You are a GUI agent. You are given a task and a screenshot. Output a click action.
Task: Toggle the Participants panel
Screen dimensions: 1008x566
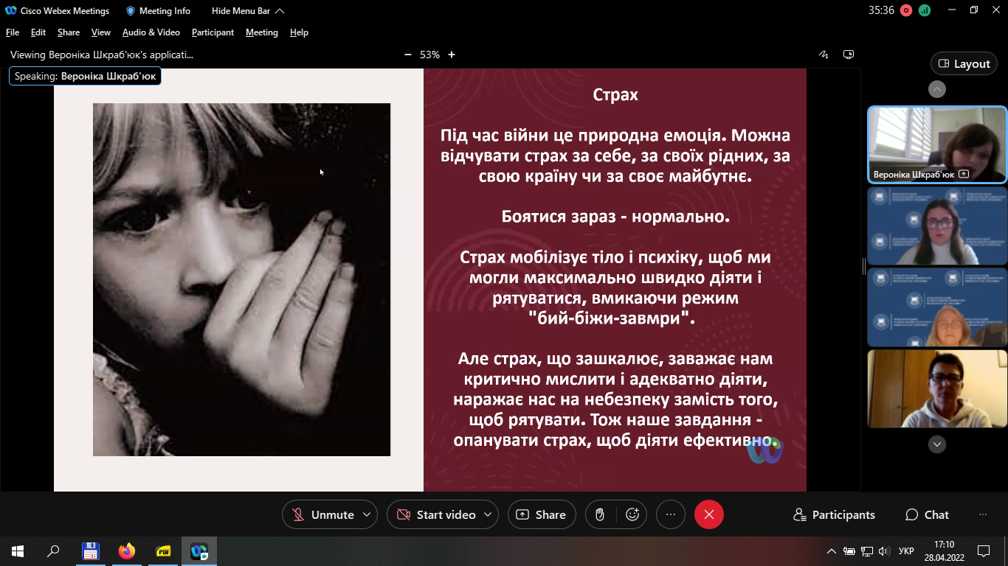click(x=834, y=514)
